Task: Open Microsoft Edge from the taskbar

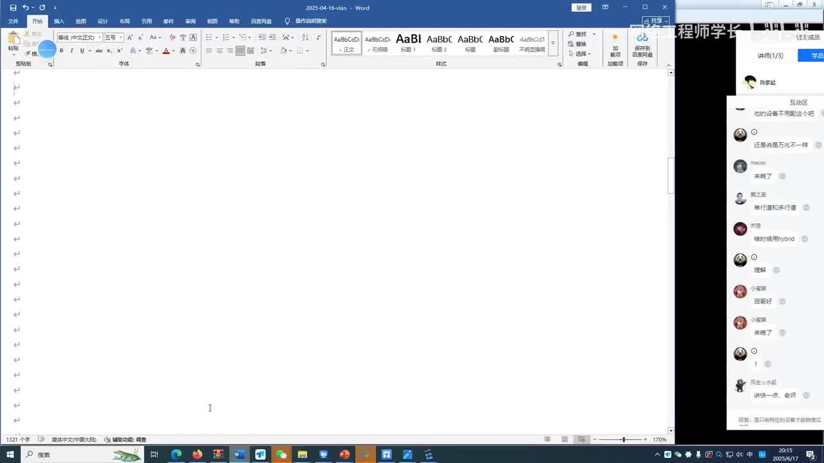Action: pyautogui.click(x=176, y=455)
